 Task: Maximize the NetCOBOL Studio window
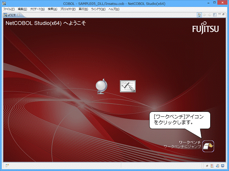(x=214, y=3)
